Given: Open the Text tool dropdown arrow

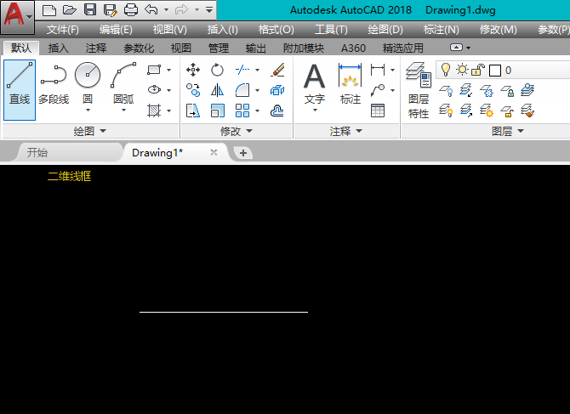Looking at the screenshot, I should [x=315, y=110].
